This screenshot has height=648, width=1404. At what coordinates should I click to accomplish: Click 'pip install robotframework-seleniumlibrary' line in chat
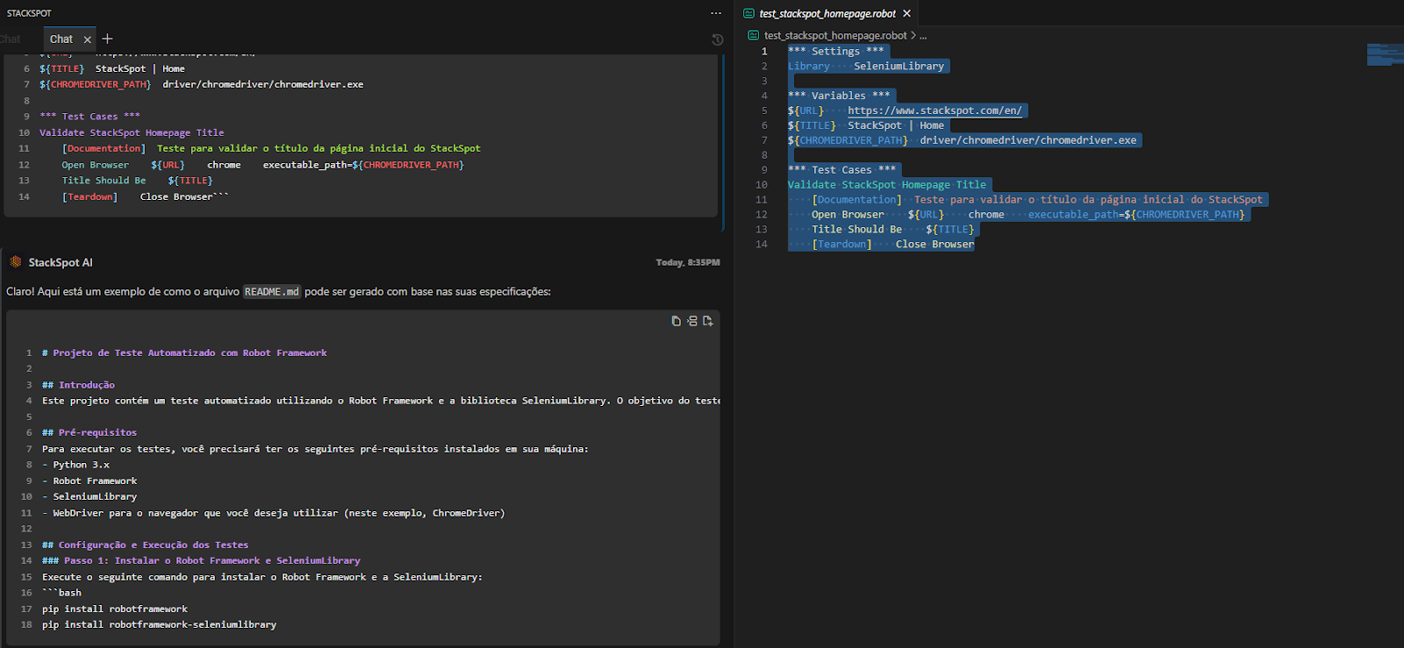point(159,624)
